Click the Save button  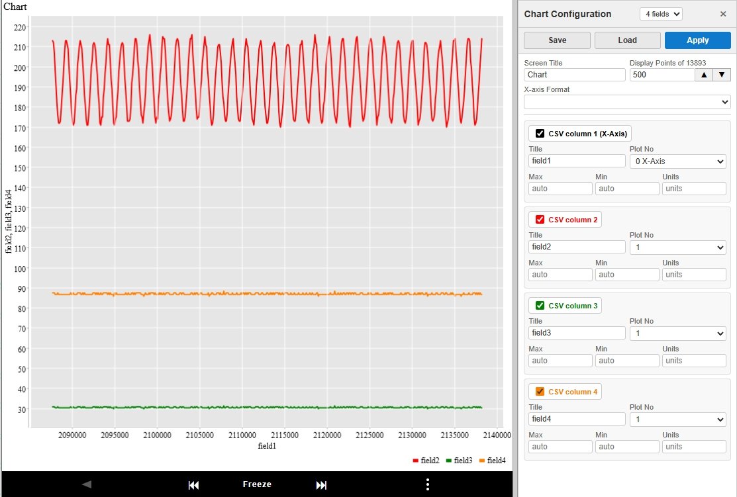[557, 40]
